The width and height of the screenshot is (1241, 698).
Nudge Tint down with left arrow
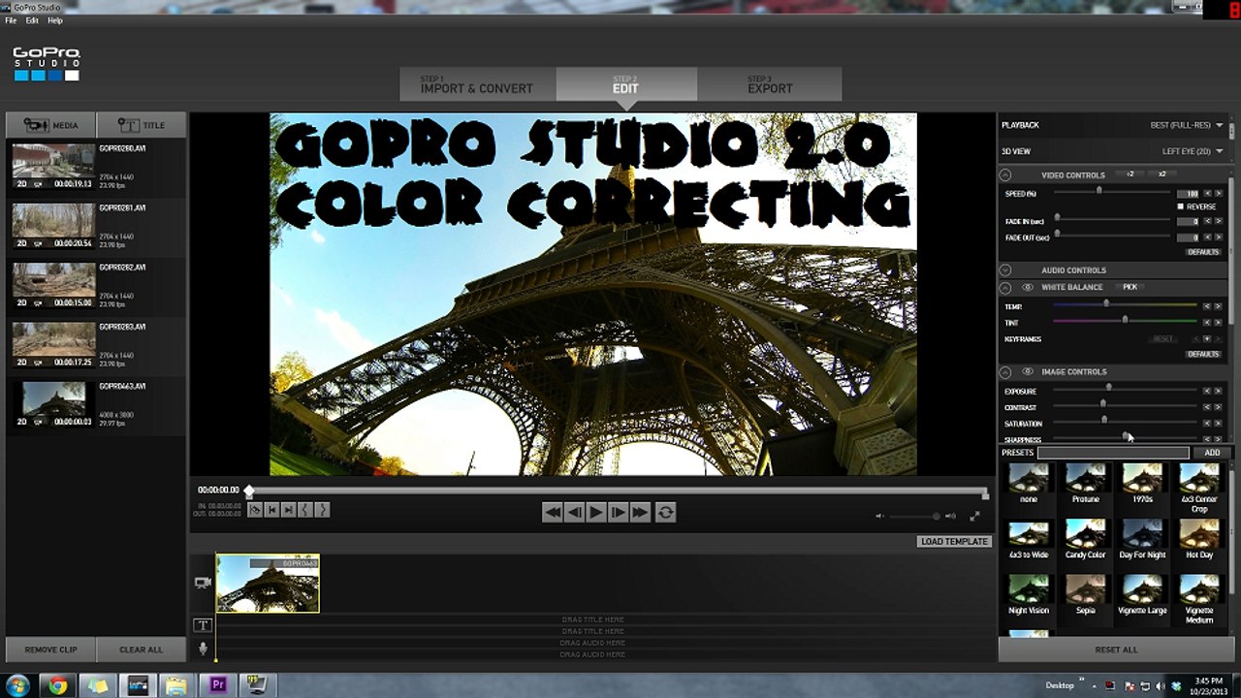pyautogui.click(x=1207, y=322)
